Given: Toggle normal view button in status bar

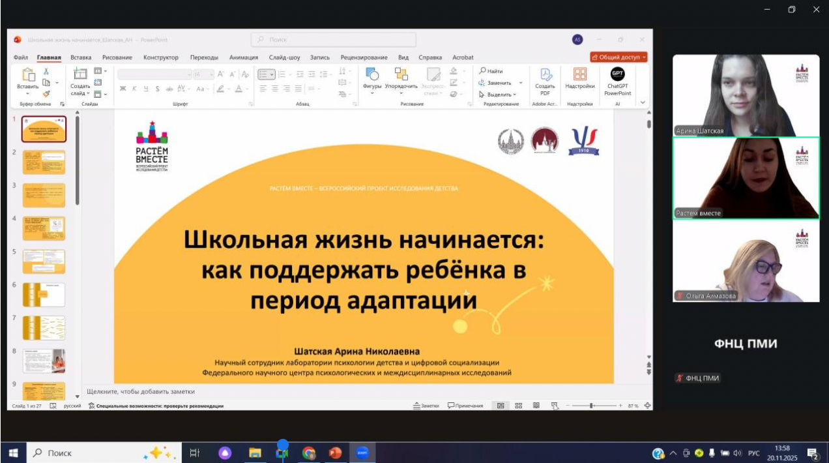Looking at the screenshot, I should tap(501, 406).
